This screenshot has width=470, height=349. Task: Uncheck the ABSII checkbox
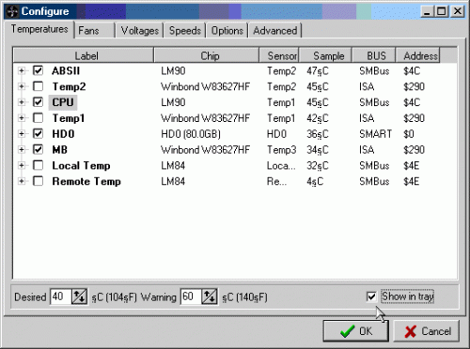click(x=38, y=70)
